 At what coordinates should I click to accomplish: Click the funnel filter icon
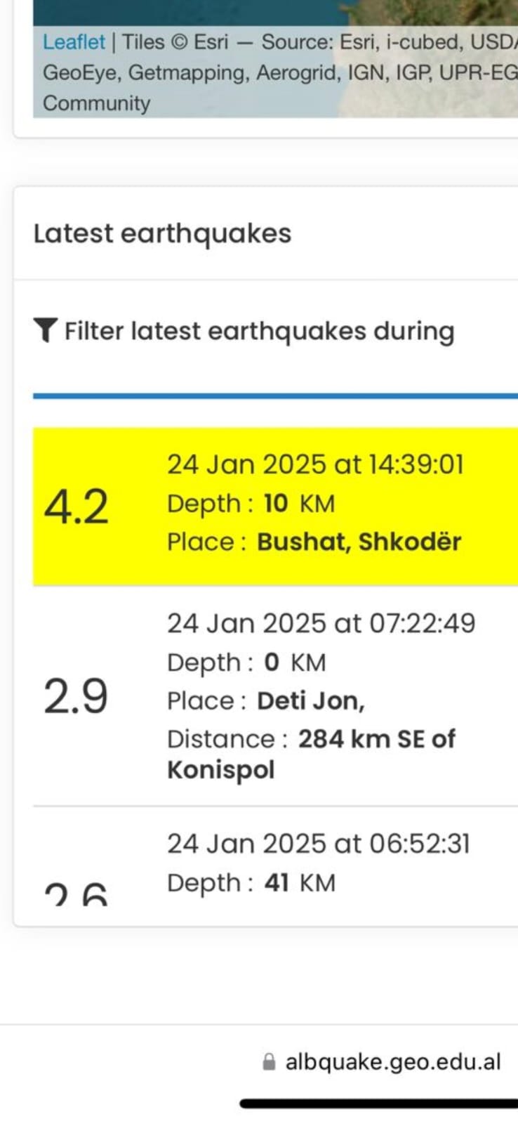click(x=46, y=330)
